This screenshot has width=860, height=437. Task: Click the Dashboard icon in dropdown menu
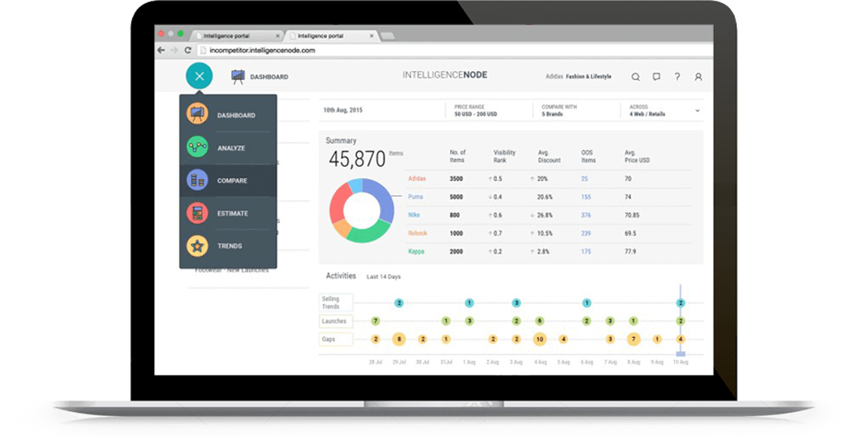pyautogui.click(x=197, y=115)
